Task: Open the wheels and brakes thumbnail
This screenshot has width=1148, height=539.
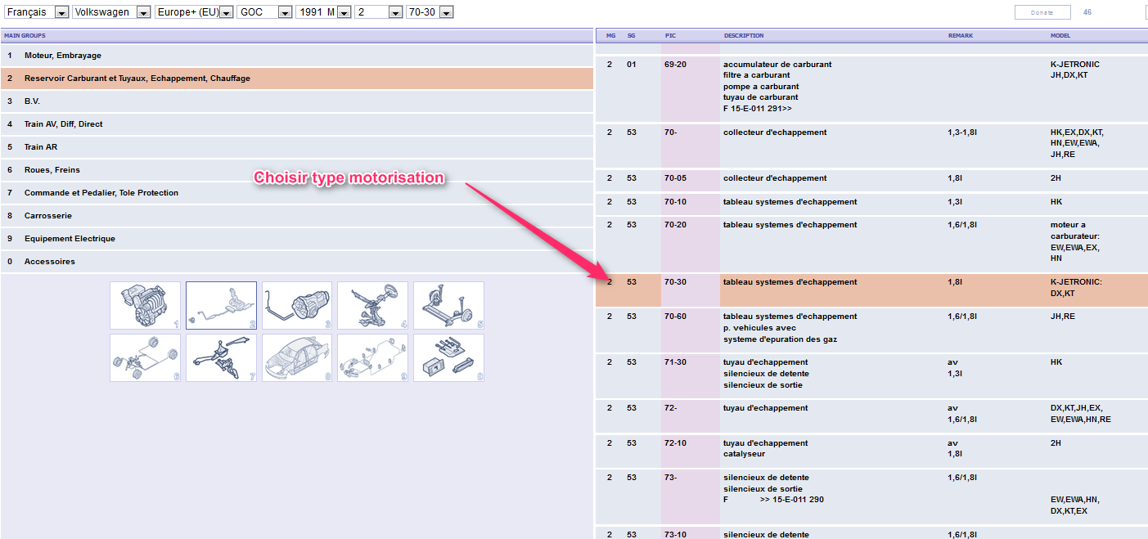Action: [x=145, y=357]
